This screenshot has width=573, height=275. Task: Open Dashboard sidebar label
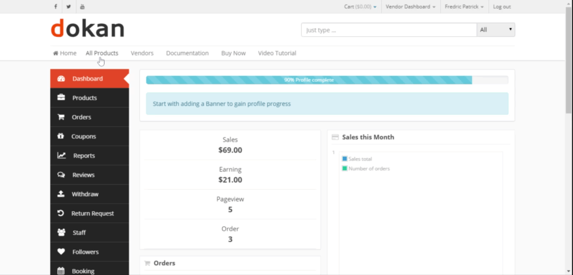88,79
